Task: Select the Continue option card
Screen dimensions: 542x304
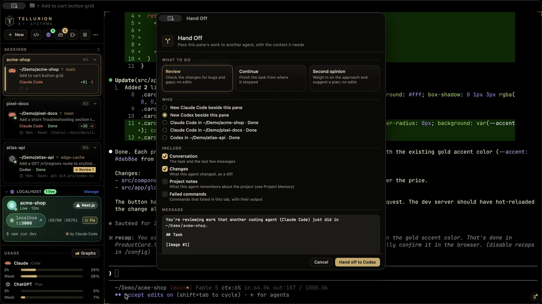Action: point(271,78)
